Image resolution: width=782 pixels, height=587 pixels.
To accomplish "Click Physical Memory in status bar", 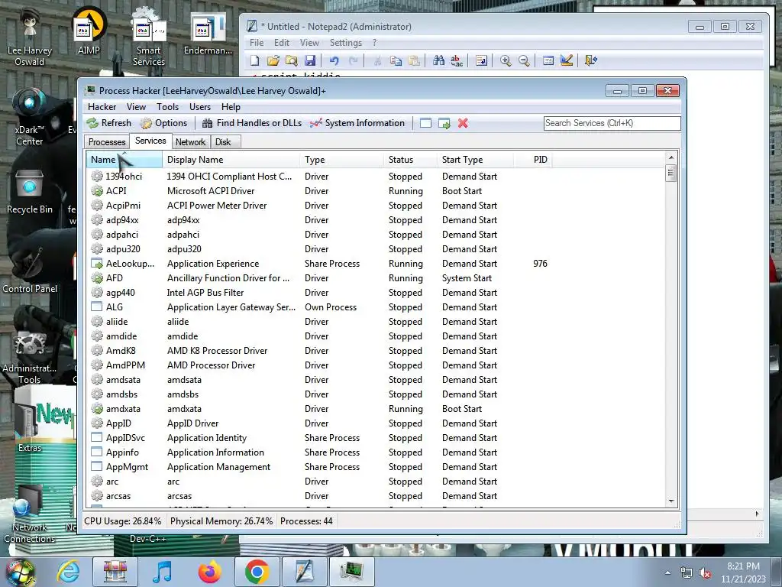I will coord(221,521).
